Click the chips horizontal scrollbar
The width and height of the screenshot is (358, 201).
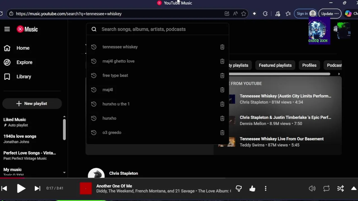[x=280, y=74]
